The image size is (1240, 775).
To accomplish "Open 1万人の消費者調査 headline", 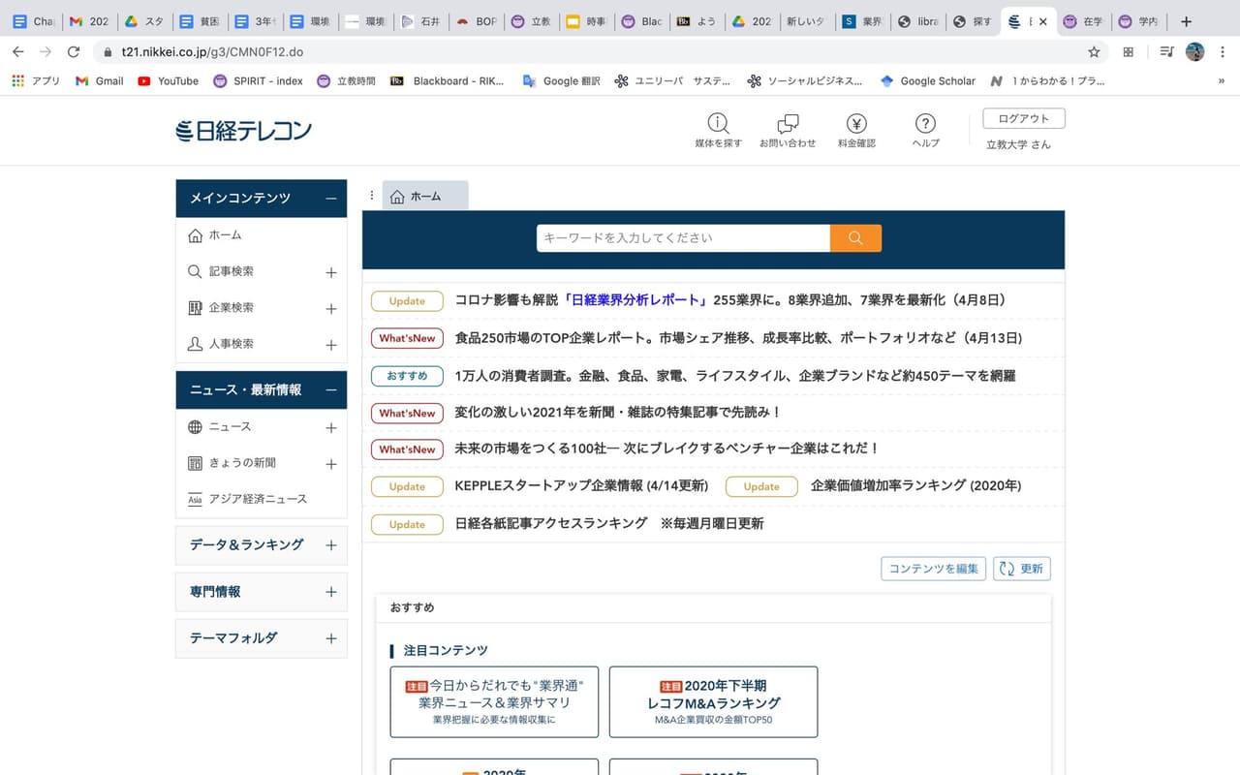I will 735,376.
